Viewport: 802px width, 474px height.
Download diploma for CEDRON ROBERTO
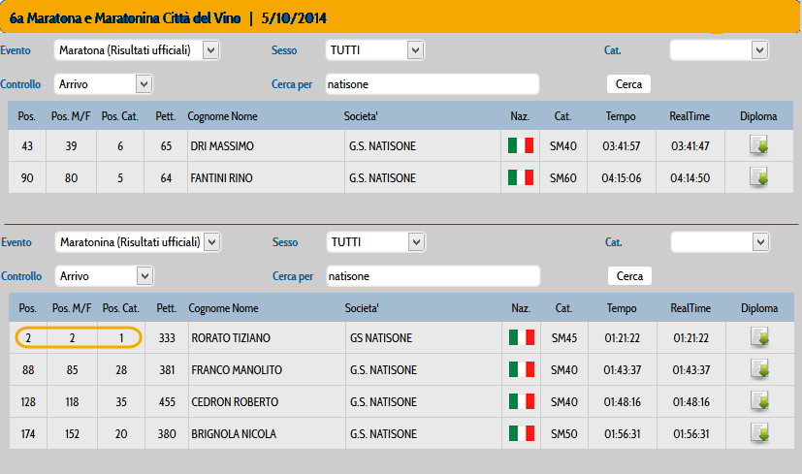pos(759,401)
